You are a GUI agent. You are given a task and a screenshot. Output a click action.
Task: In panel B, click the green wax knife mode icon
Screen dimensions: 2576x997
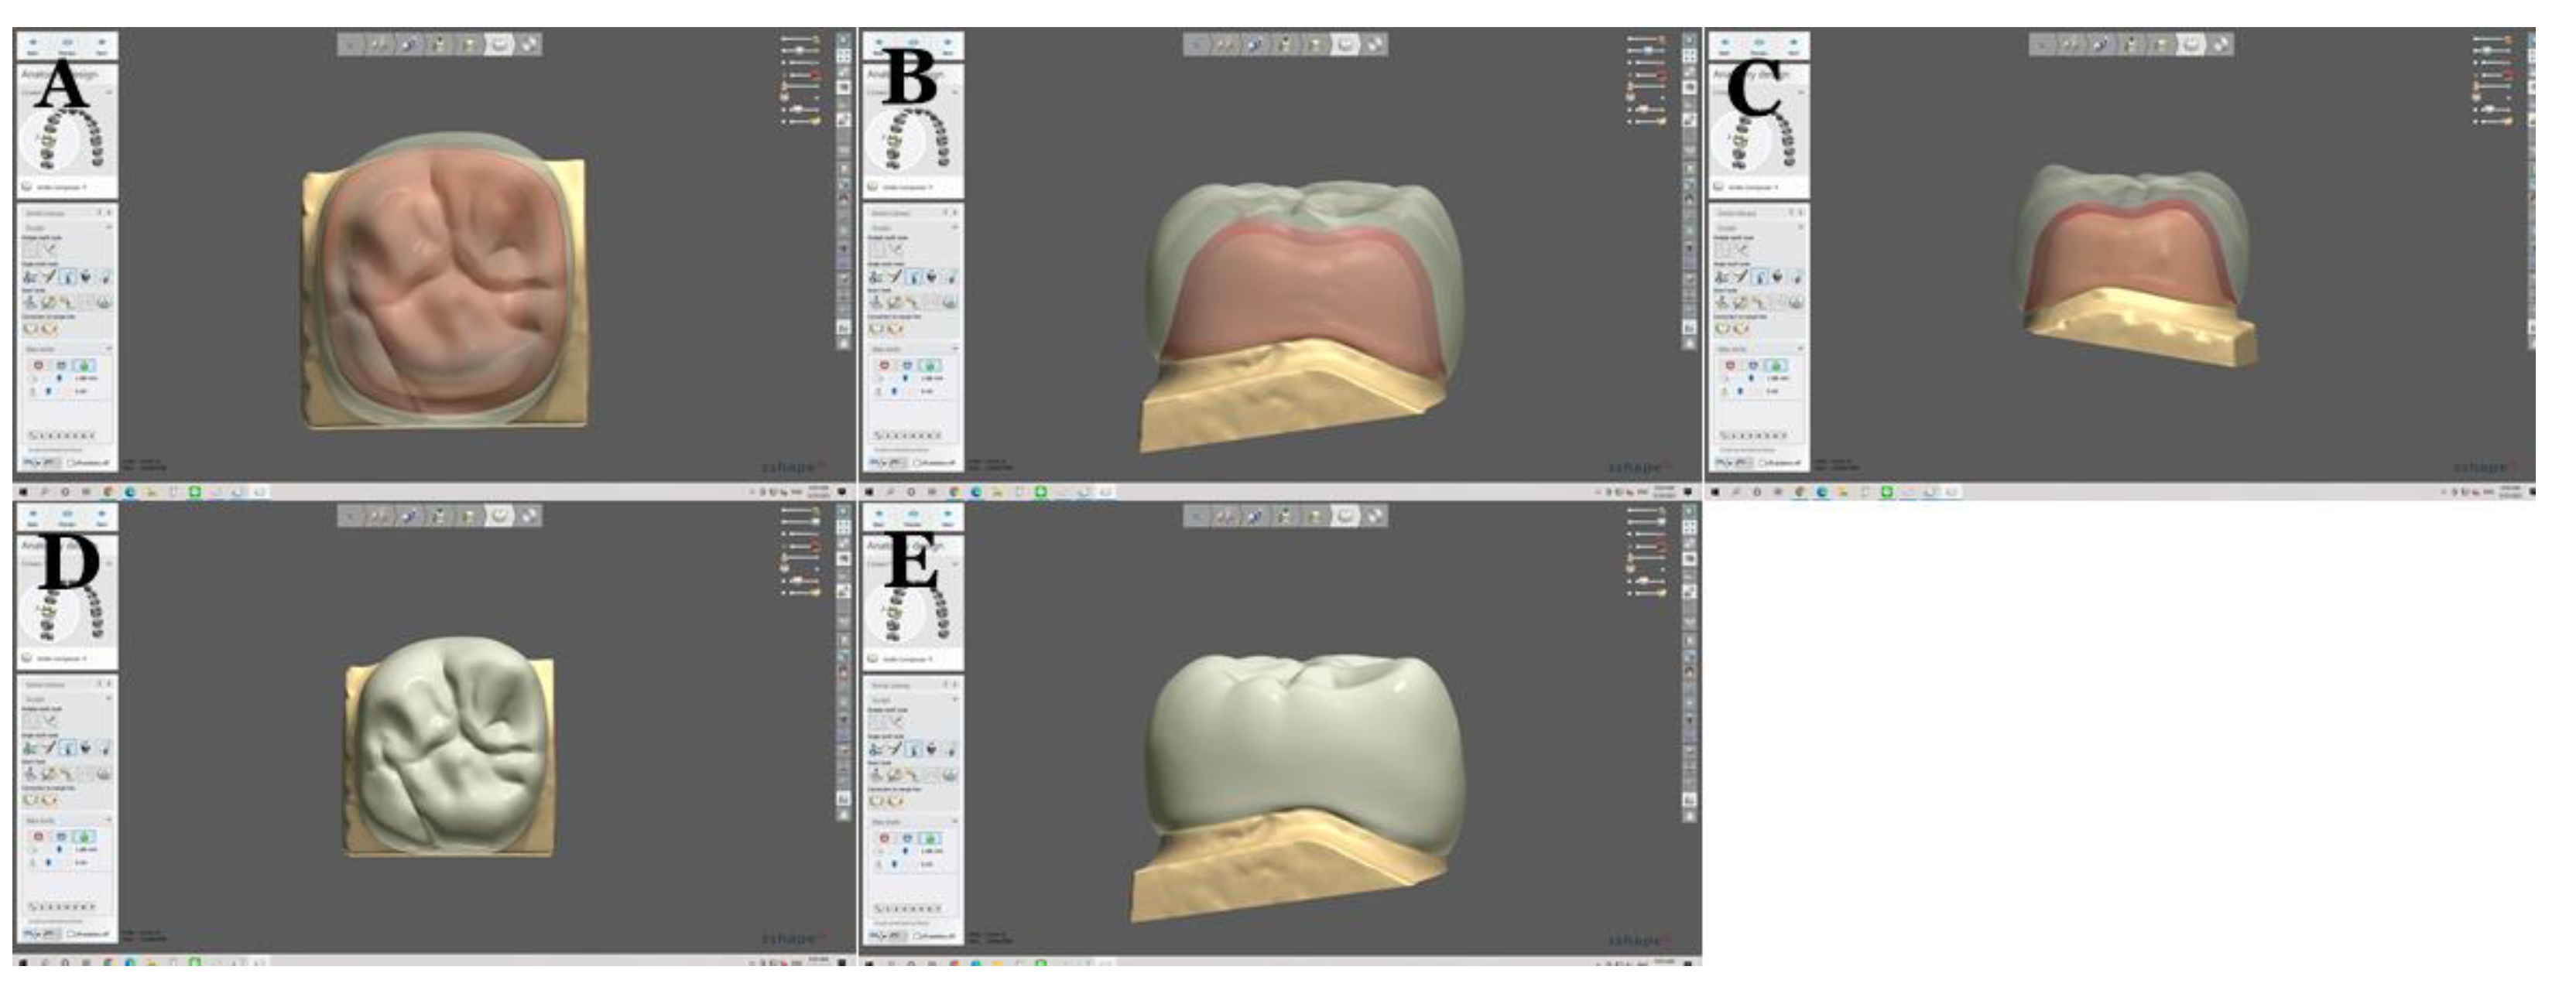pos(929,366)
